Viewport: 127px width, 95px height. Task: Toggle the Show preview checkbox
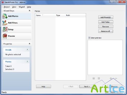point(89,38)
